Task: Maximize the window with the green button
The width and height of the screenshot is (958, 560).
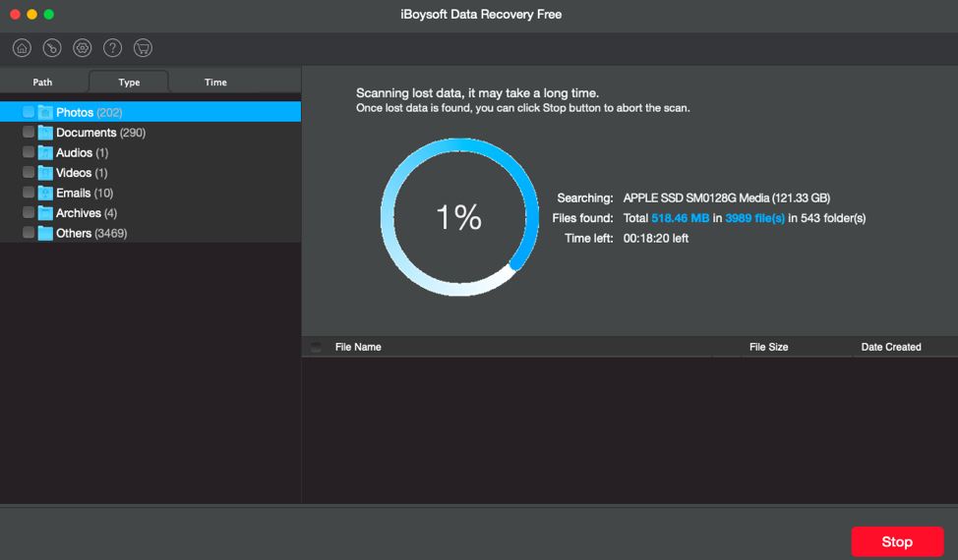Action: [49, 15]
